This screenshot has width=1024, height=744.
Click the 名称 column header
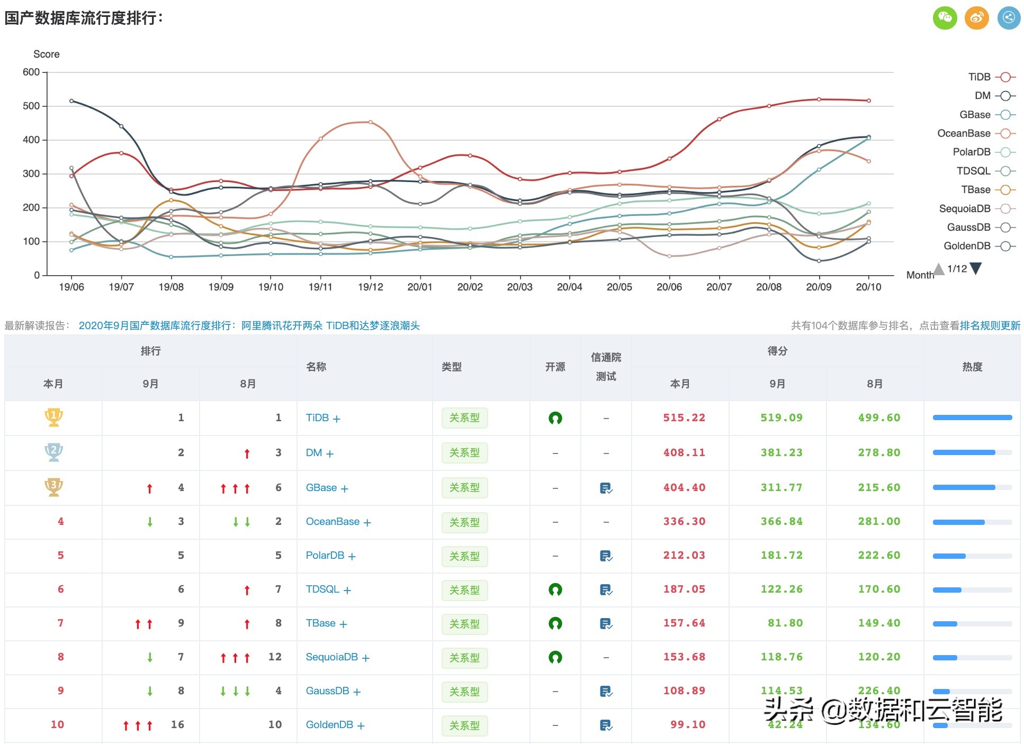316,367
